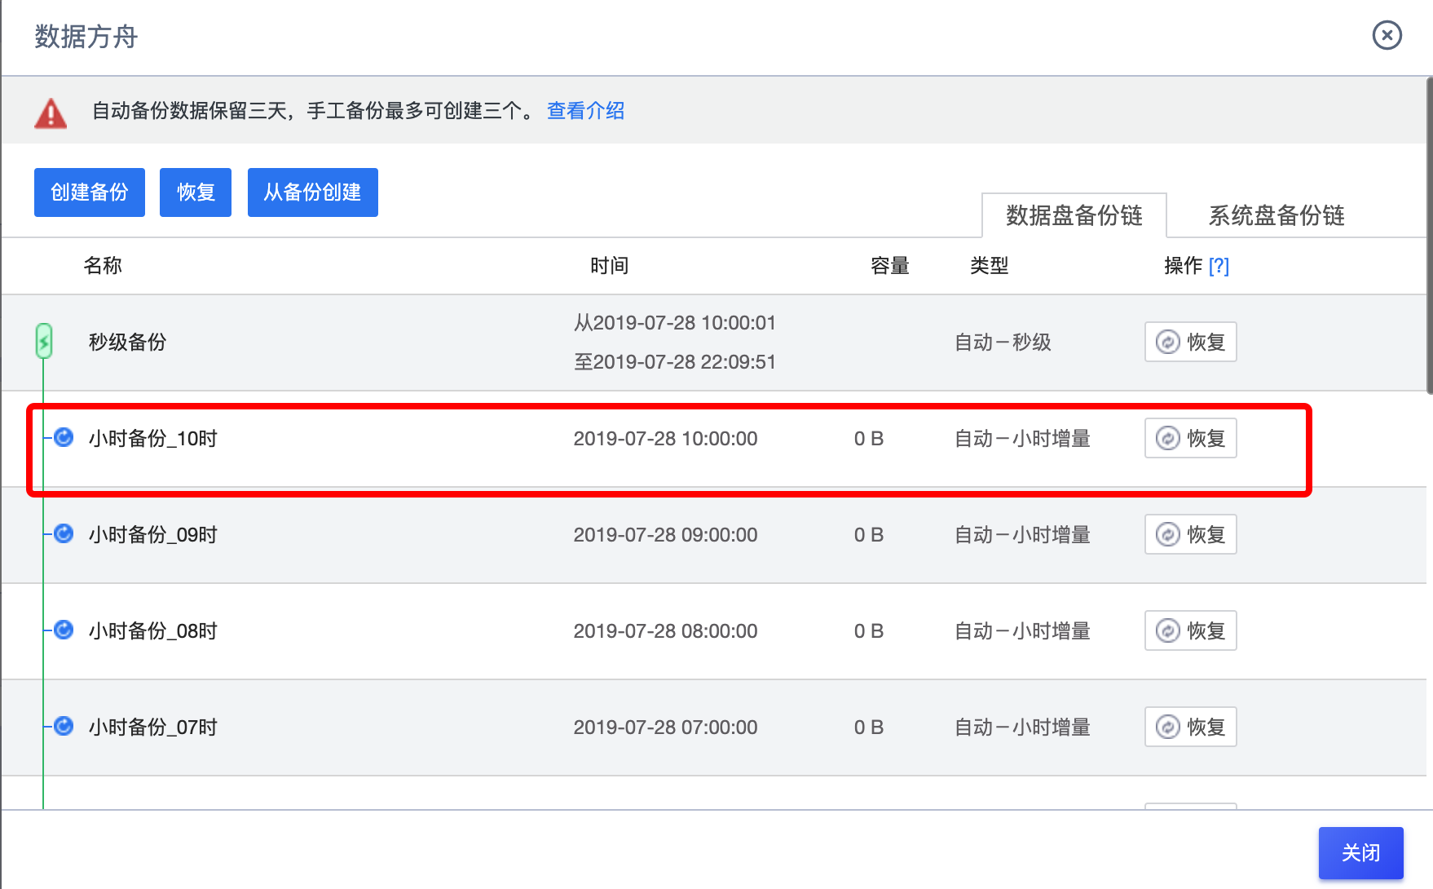Image resolution: width=1433 pixels, height=889 pixels.
Task: Restore the 小时备份_10时 backup
Action: [x=1191, y=438]
